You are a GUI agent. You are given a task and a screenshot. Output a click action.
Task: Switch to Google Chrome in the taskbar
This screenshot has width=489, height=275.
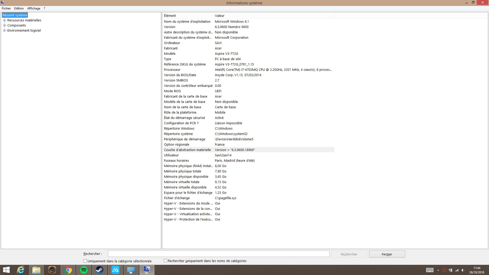(68, 270)
